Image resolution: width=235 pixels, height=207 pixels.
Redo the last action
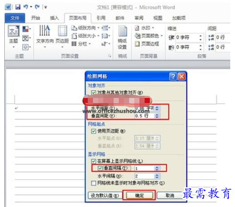tap(37, 7)
